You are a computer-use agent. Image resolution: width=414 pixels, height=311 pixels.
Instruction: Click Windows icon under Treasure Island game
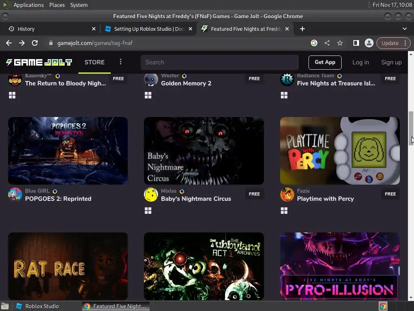coord(284,95)
